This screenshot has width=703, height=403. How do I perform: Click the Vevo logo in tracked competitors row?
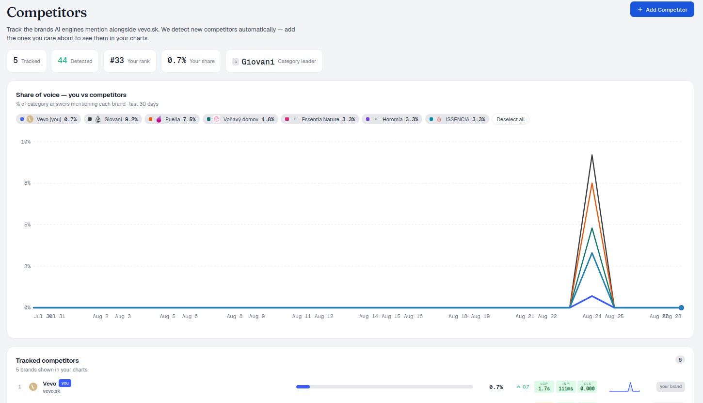click(33, 387)
